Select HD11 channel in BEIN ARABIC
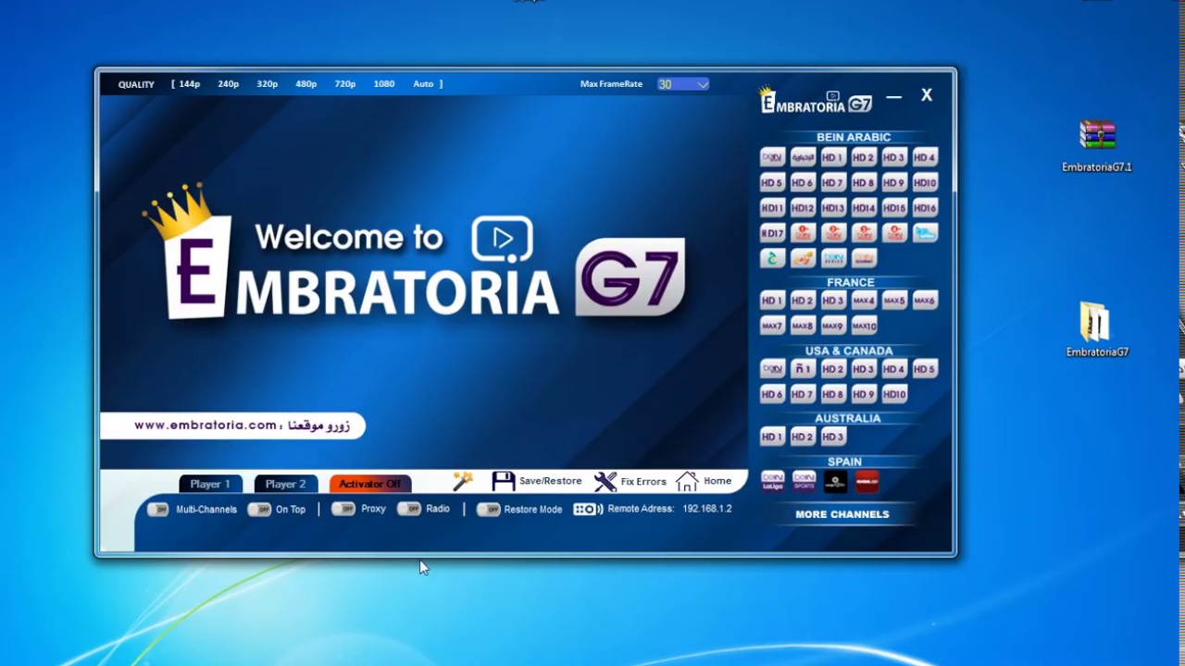 [x=772, y=208]
